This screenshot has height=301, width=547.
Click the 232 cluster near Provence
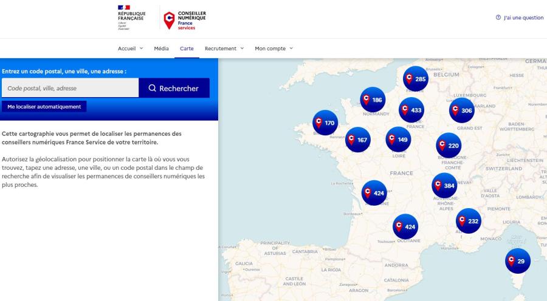click(x=468, y=221)
